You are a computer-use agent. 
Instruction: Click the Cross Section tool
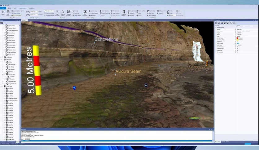tap(141, 11)
